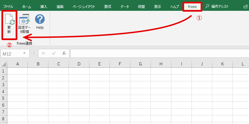Image resolution: width=249 pixels, height=124 pixels.
Task: Switch to the 描画 tab
Action: [x=60, y=7]
